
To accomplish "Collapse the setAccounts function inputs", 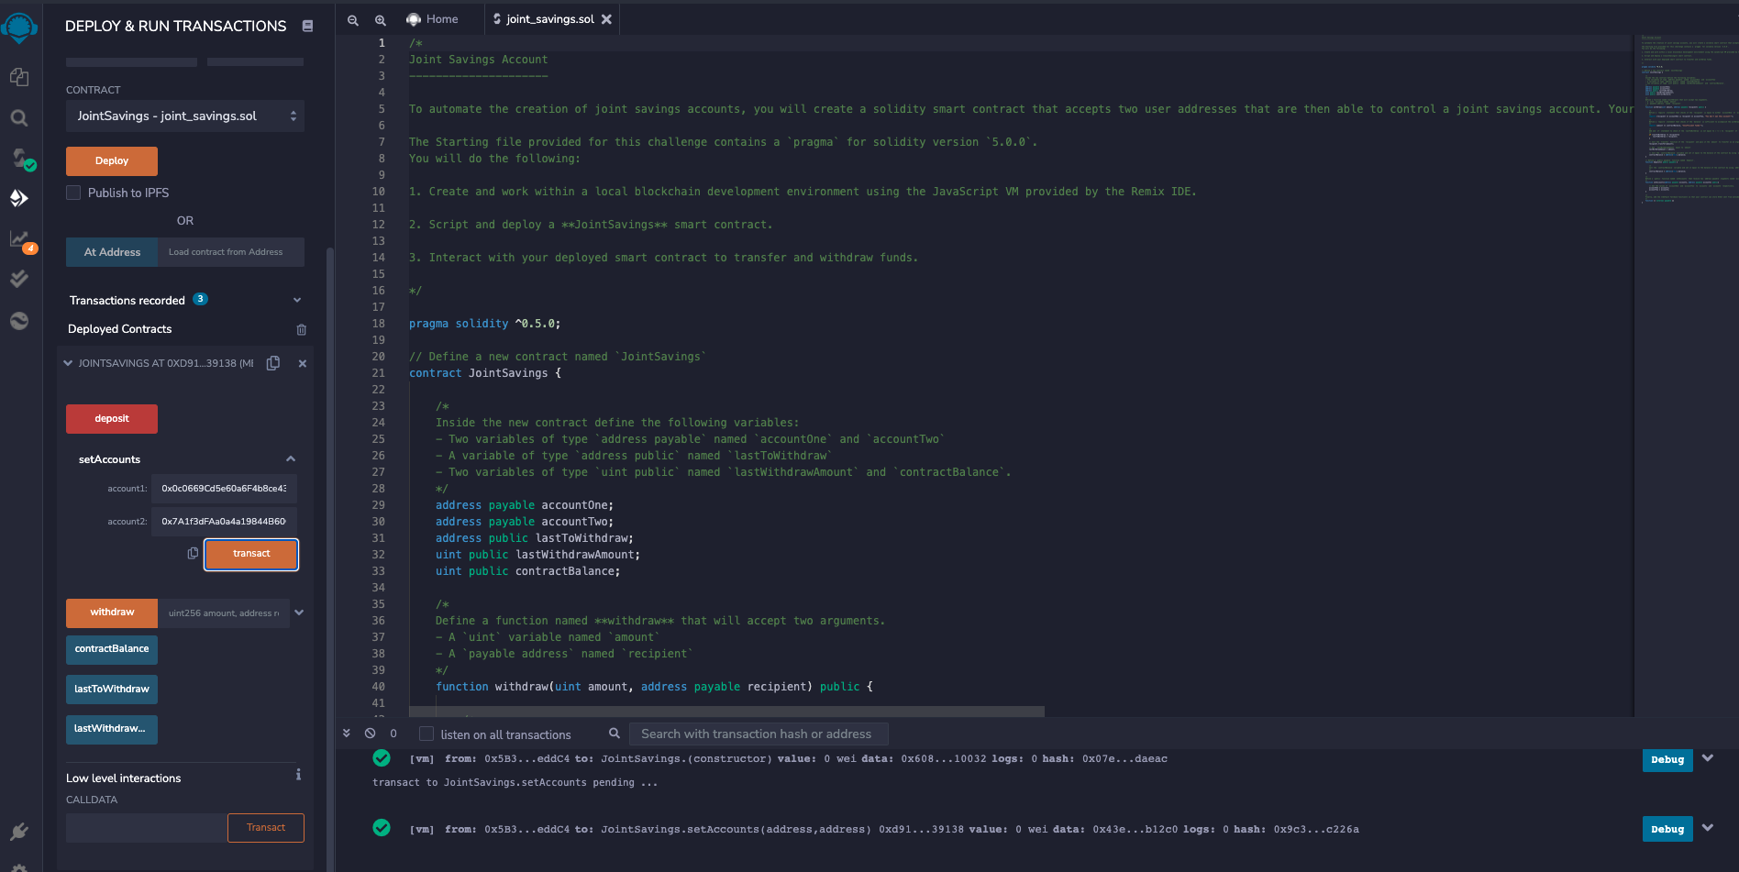I will pyautogui.click(x=290, y=458).
